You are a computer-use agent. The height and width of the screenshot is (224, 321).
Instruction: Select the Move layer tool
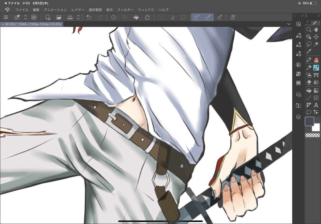(x=316, y=37)
